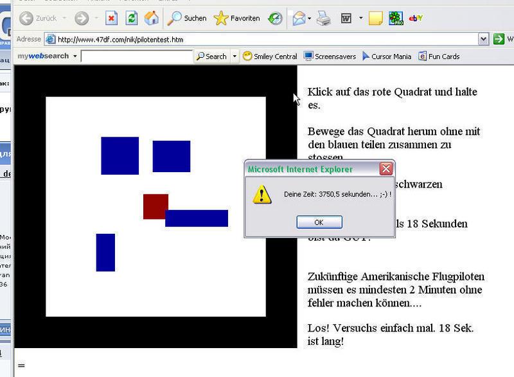The width and height of the screenshot is (514, 377).
Task: Click OK in the Internet Explorer dialog
Action: [319, 222]
